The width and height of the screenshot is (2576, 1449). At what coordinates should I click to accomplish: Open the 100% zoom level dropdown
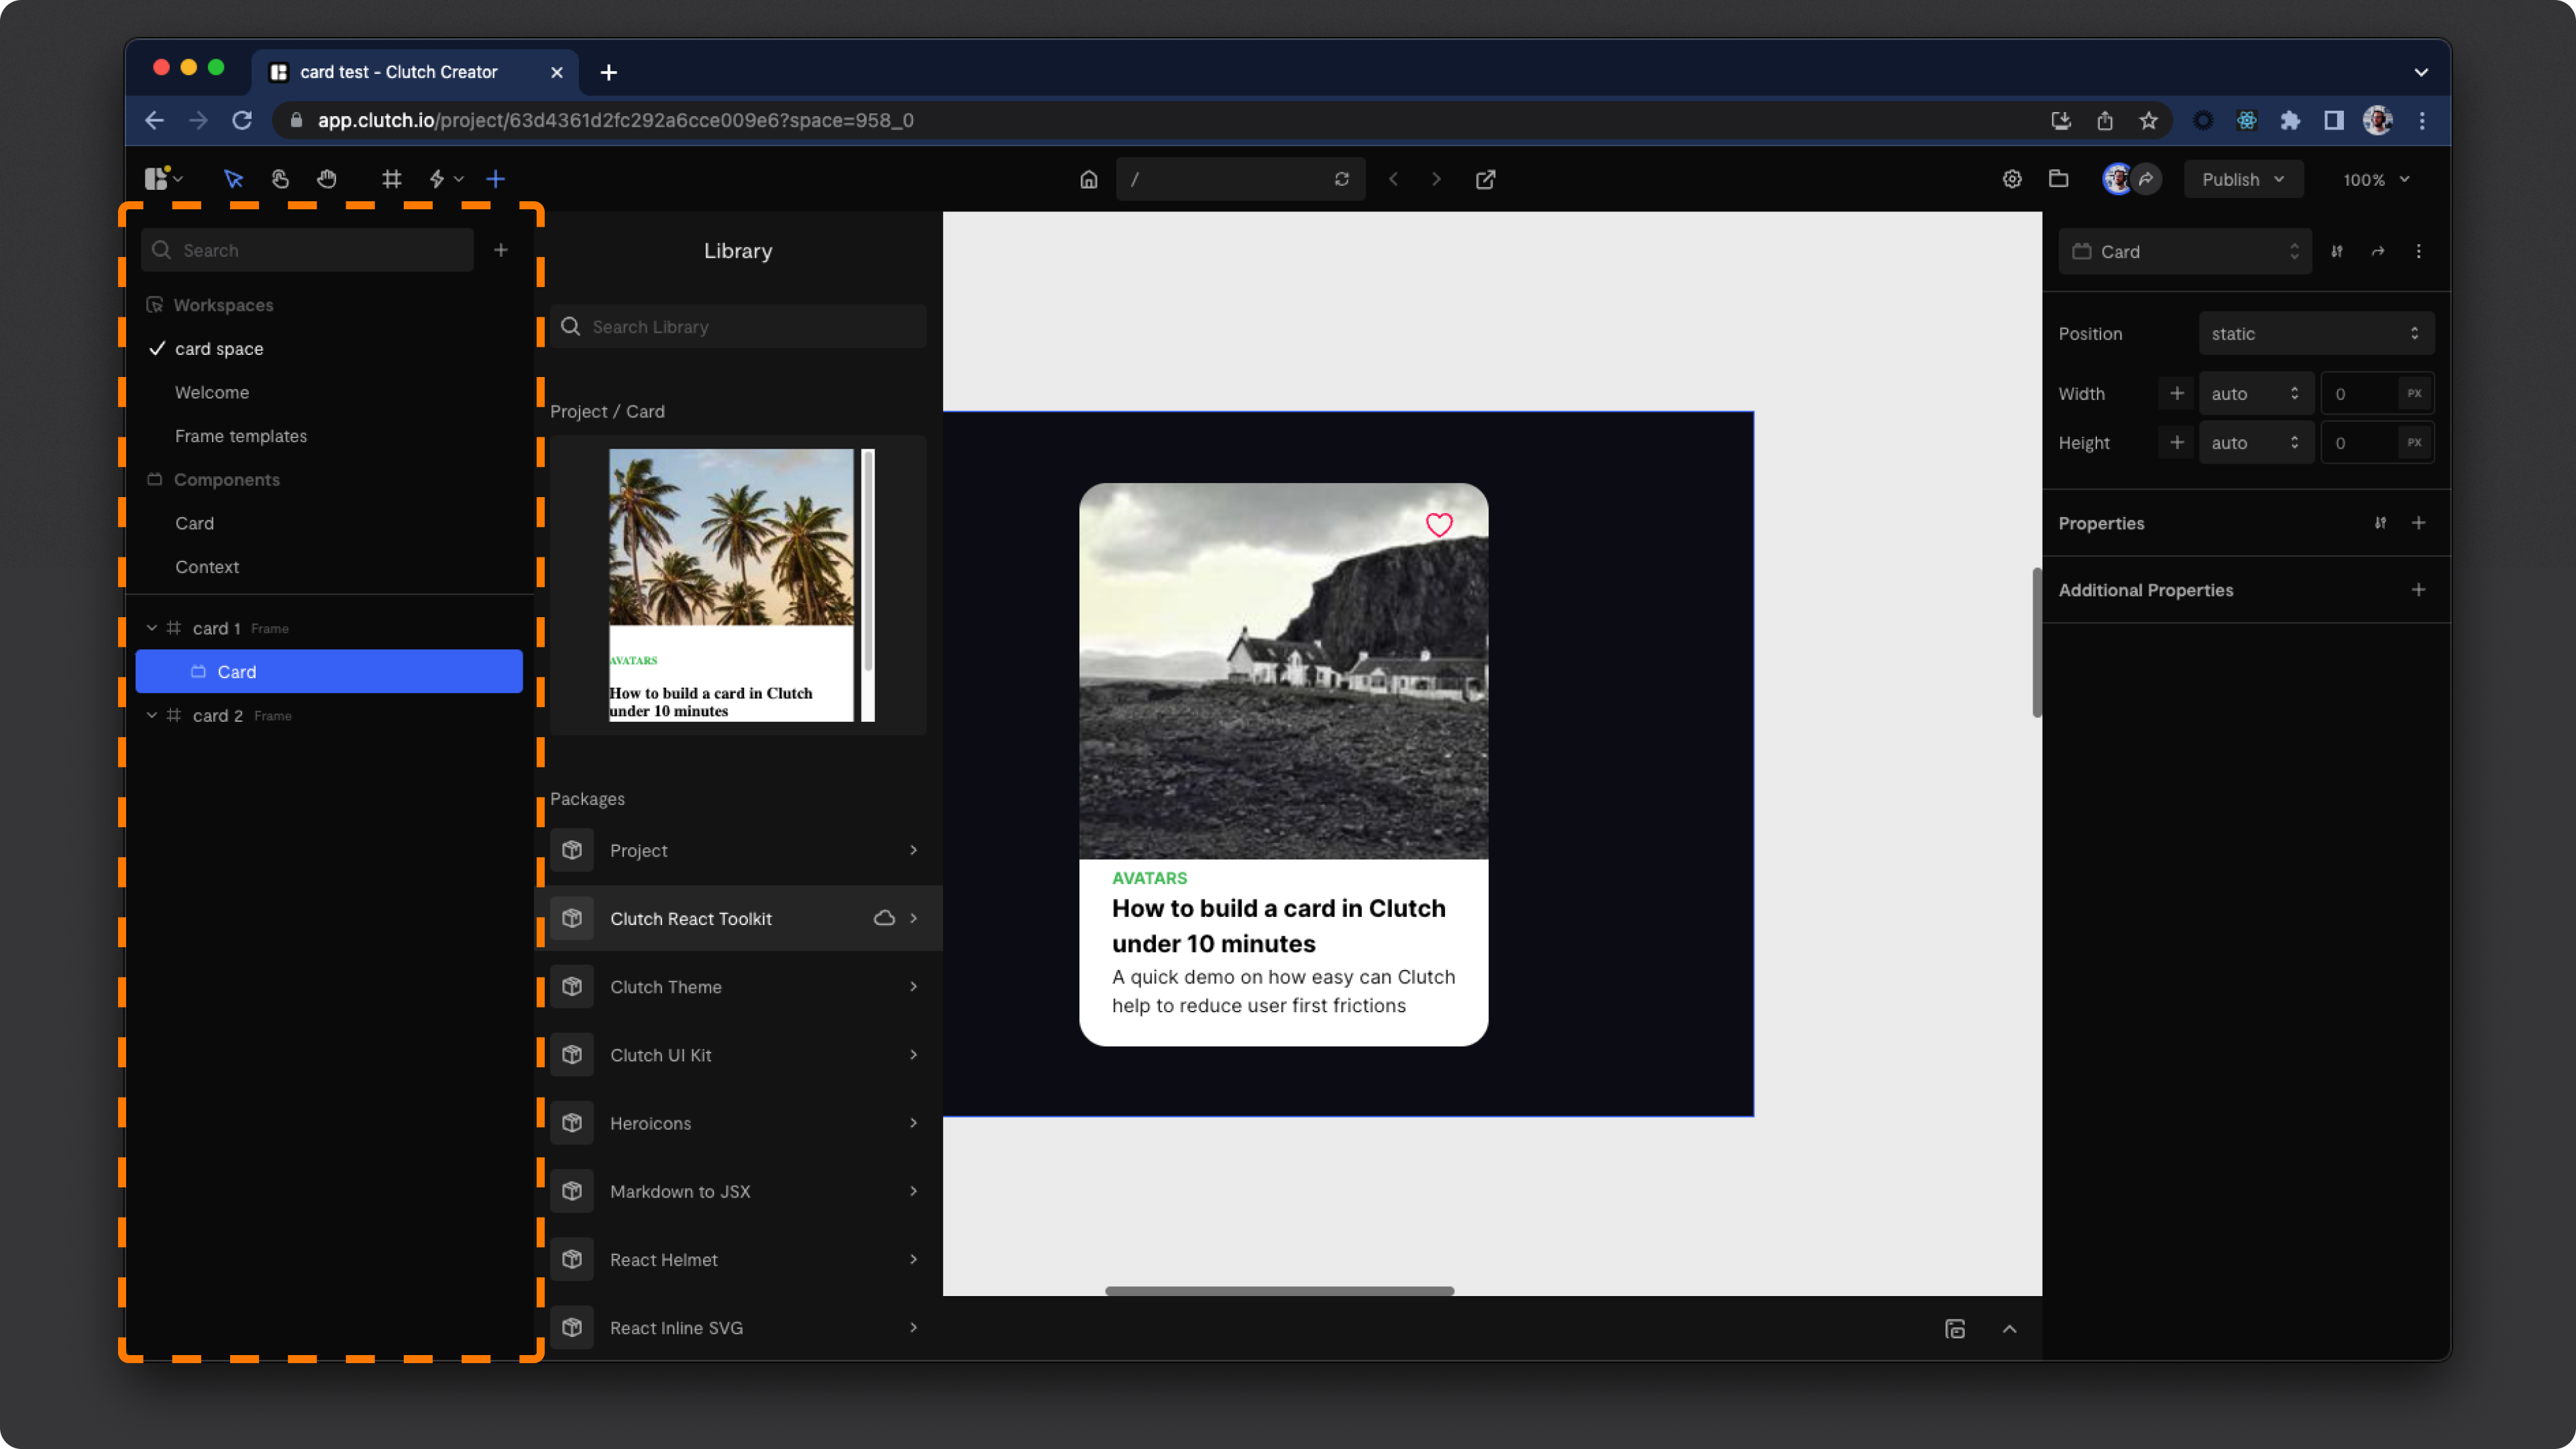pos(2375,179)
